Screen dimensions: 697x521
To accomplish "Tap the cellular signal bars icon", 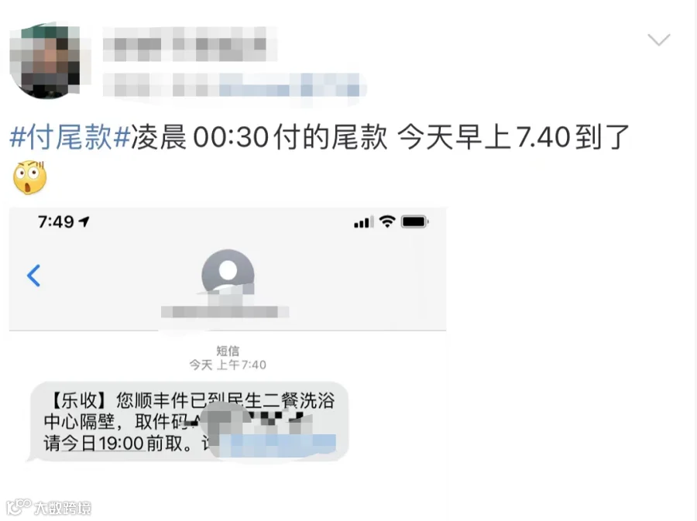I will coord(364,222).
